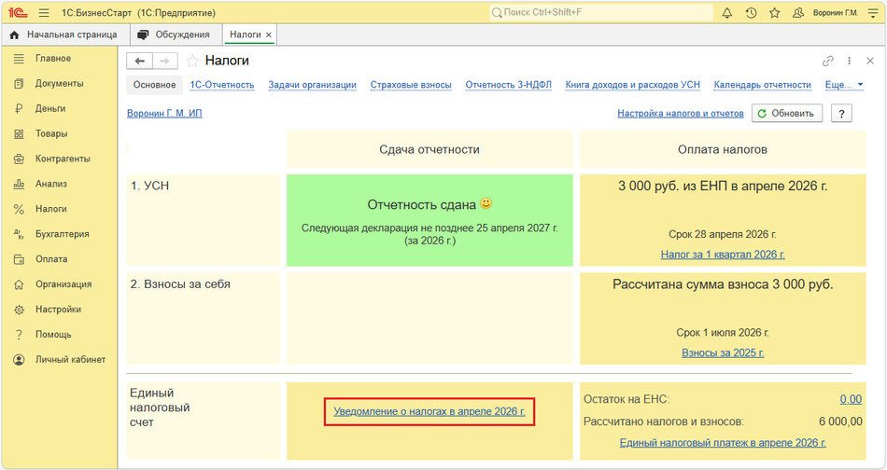887x470 pixels.
Task: Click the Главное sidebar icon
Action: click(19, 58)
